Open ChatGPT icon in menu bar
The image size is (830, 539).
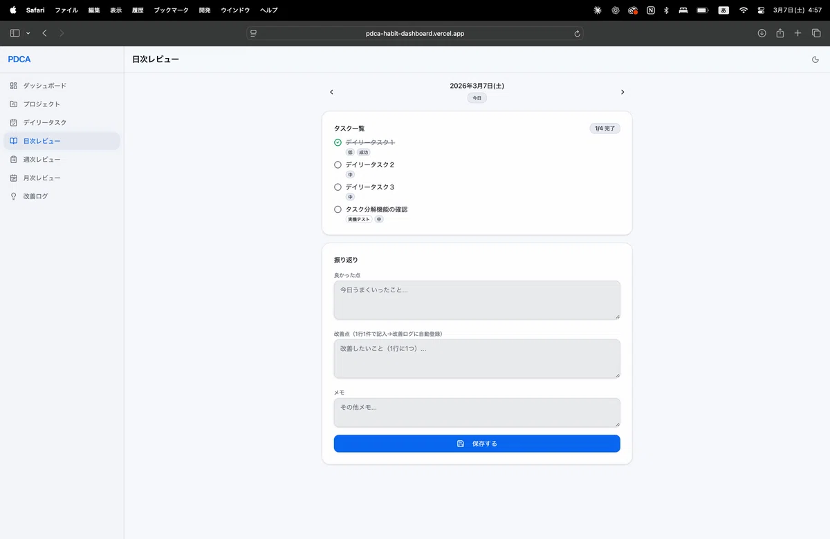pos(616,10)
